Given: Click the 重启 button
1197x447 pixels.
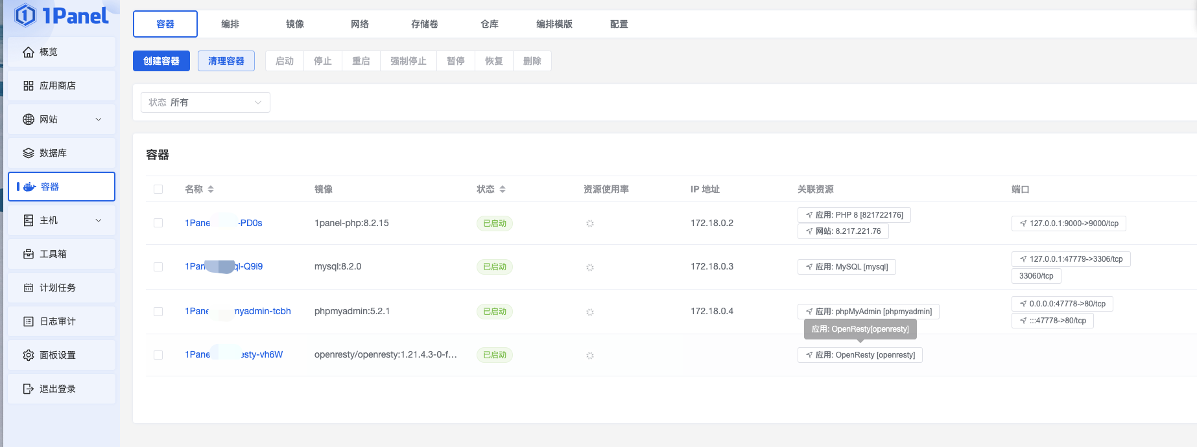Looking at the screenshot, I should pos(361,61).
